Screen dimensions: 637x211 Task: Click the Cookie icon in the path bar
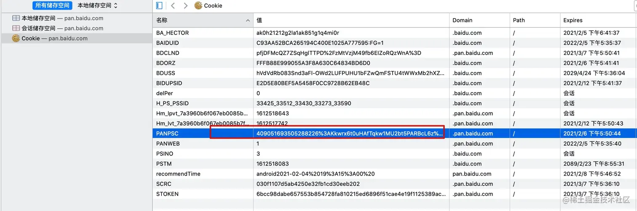pos(198,5)
